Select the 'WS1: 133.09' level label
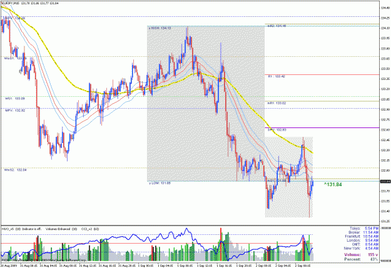This screenshot has height=268, width=391. 15,99
